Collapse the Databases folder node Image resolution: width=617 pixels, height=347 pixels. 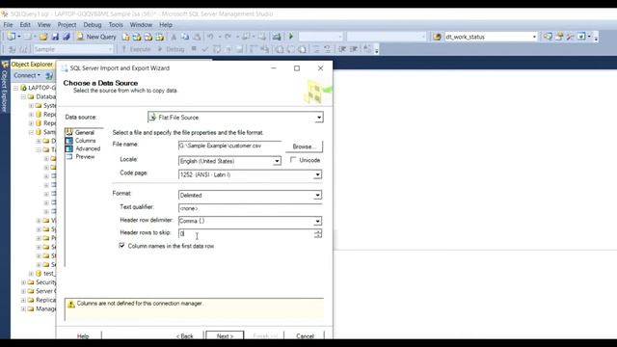pos(23,96)
